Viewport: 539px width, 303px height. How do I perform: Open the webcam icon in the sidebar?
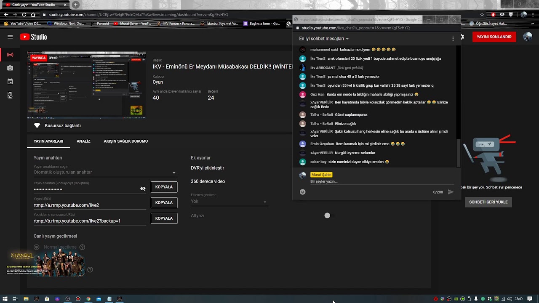(x=10, y=68)
